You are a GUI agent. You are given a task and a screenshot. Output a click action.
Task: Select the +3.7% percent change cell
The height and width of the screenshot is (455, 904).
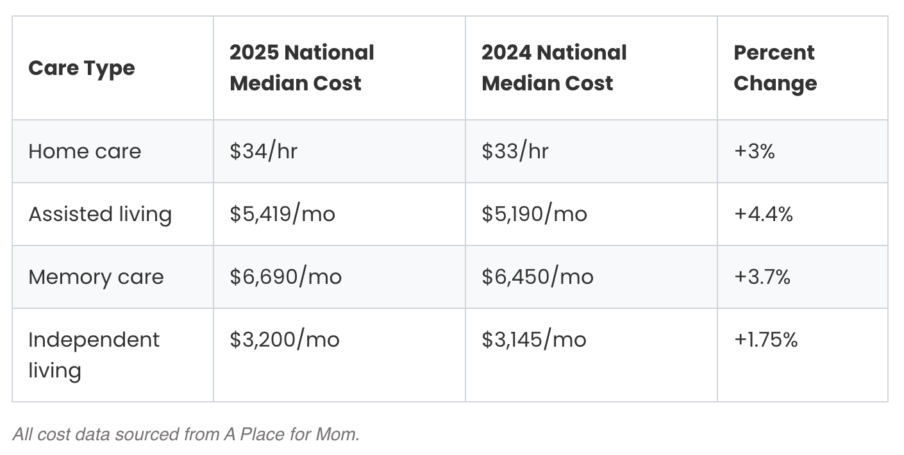click(x=762, y=277)
